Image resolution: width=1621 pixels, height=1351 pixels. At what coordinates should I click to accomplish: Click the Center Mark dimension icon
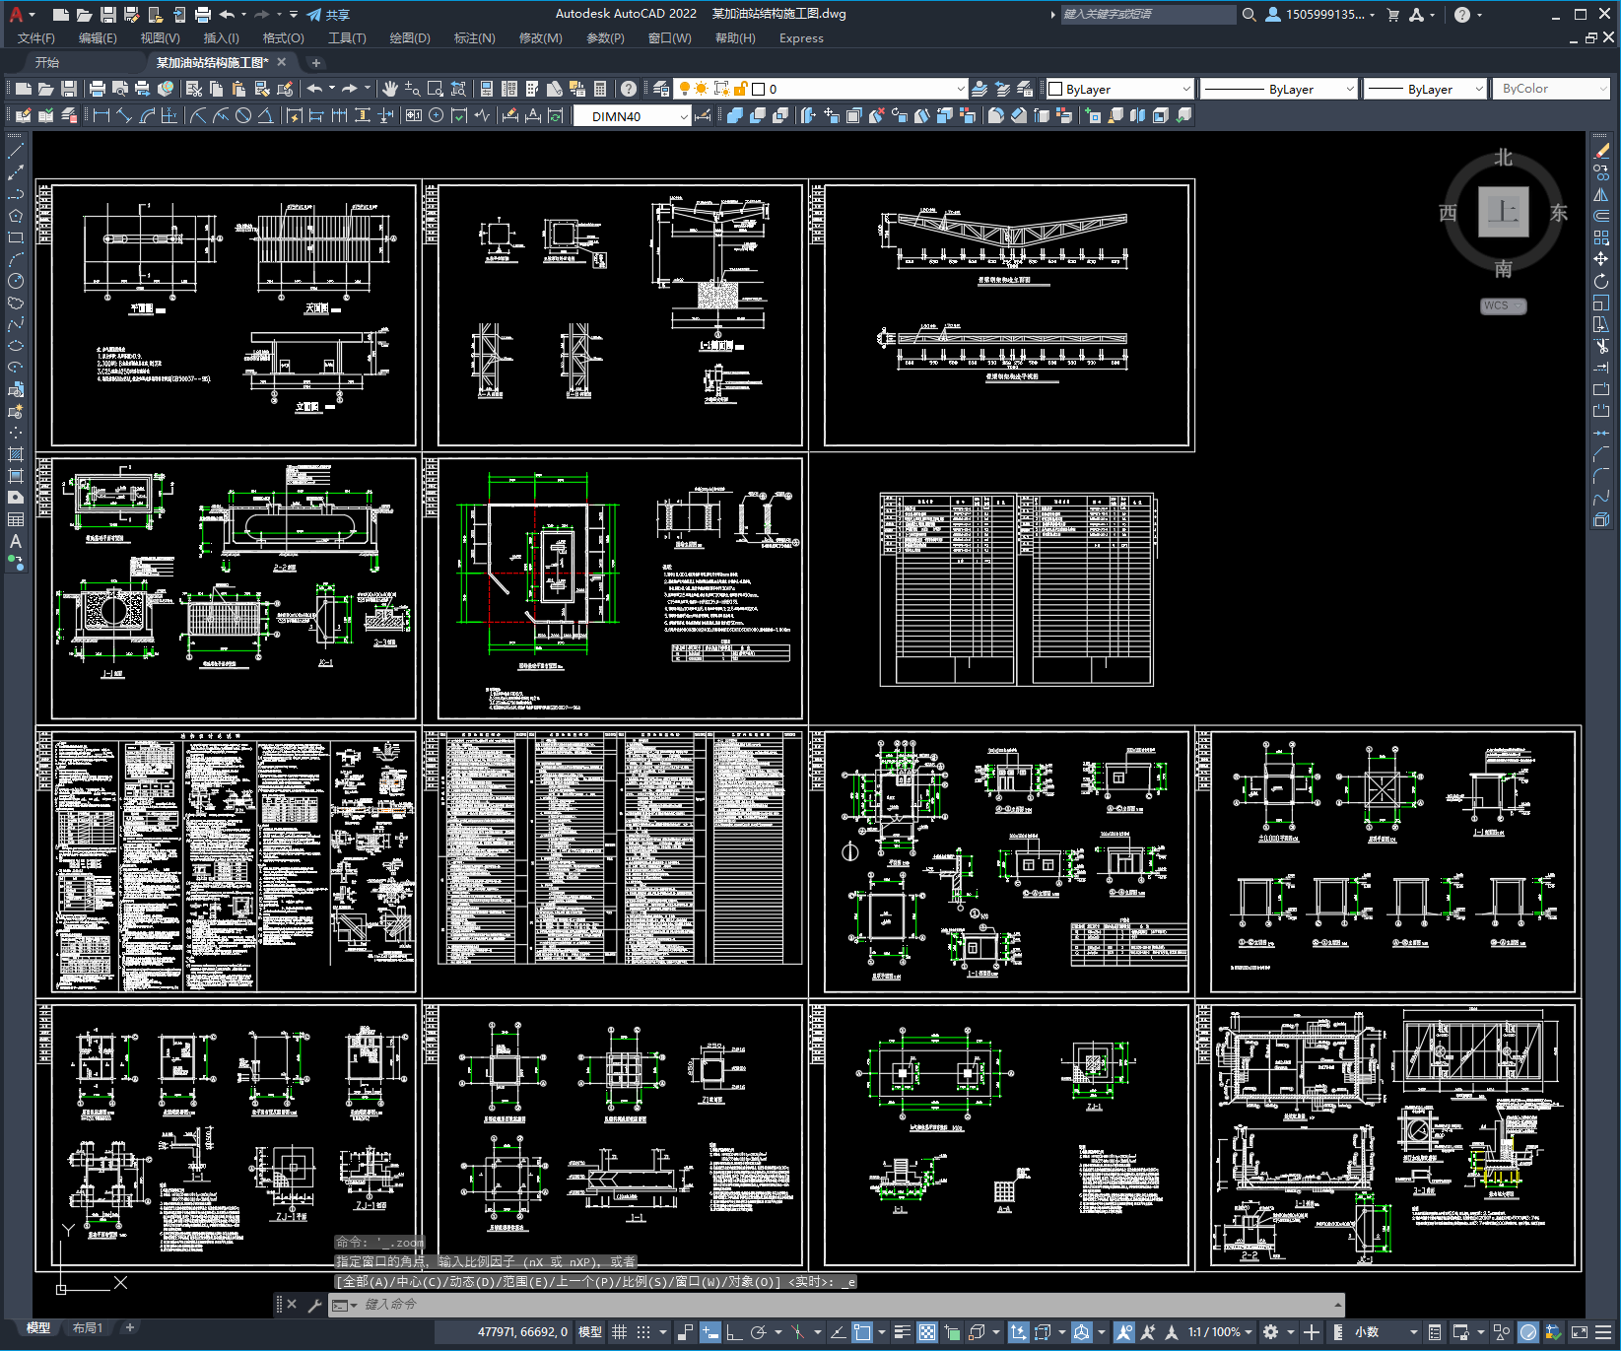(x=436, y=115)
